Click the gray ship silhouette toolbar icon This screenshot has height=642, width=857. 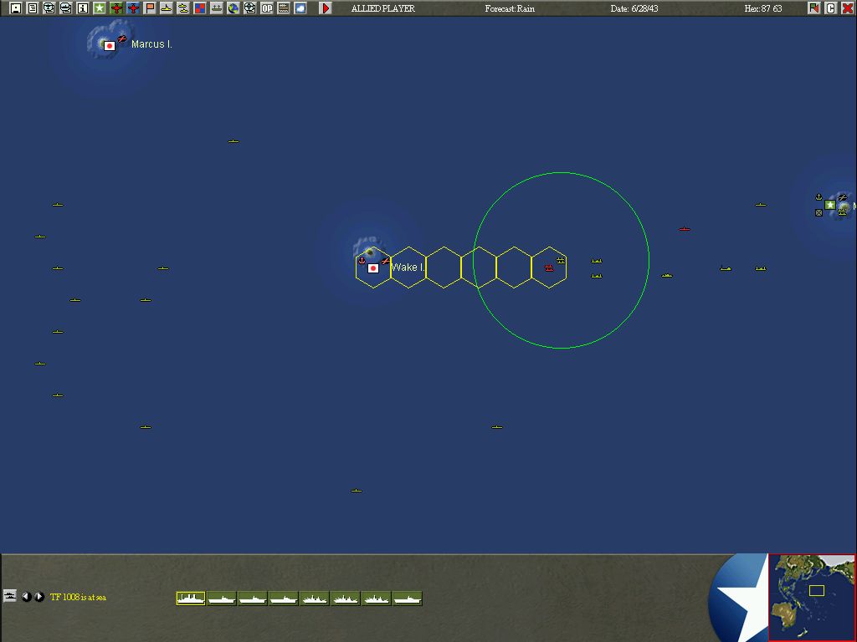tap(217, 8)
